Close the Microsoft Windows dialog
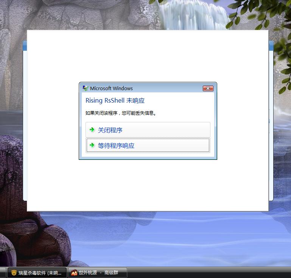 point(208,88)
